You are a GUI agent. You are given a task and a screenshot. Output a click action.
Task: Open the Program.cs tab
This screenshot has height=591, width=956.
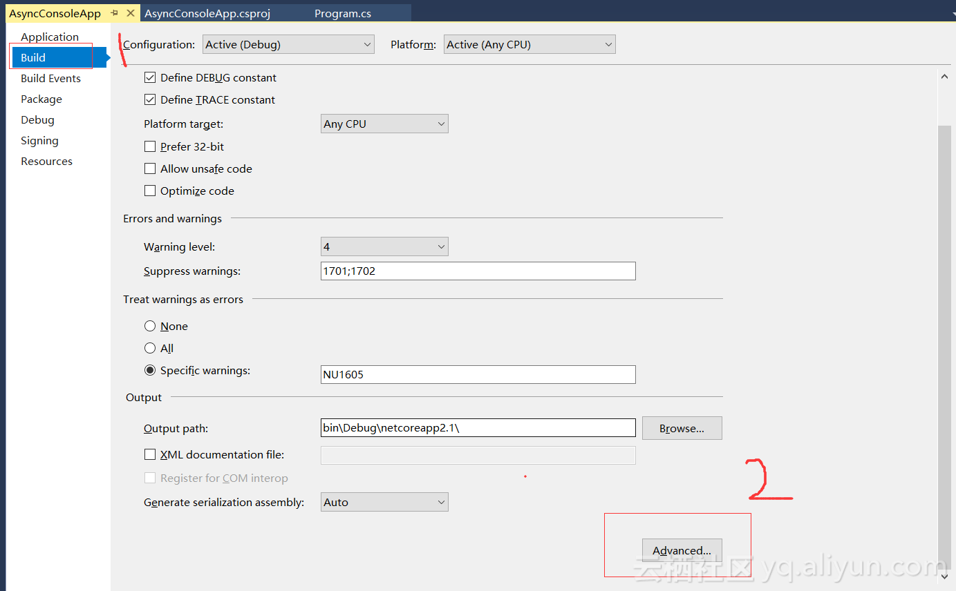pos(343,13)
